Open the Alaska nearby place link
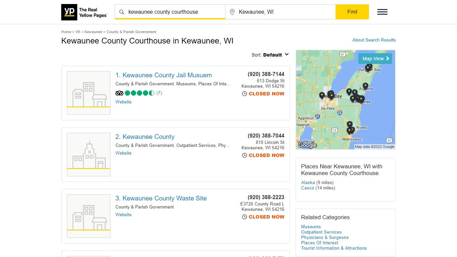The width and height of the screenshot is (457, 257). [x=308, y=183]
